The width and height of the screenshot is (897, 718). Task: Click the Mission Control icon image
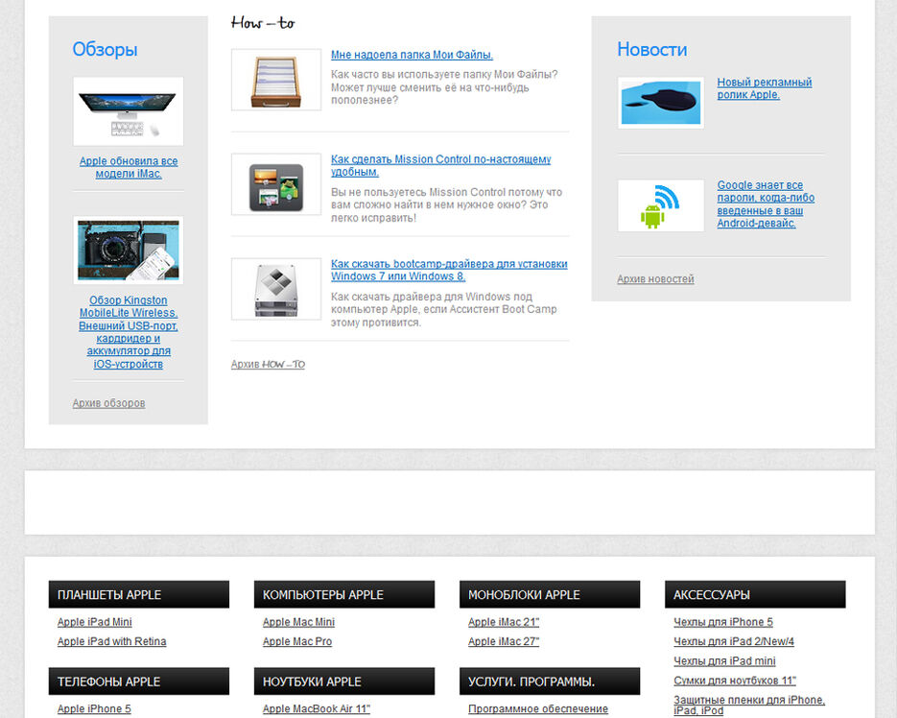click(276, 184)
